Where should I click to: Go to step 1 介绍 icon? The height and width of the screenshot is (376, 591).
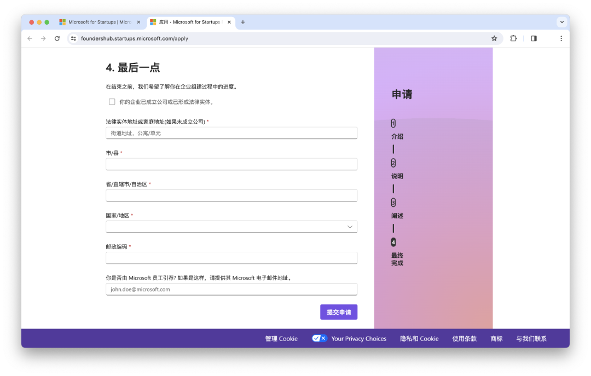[x=393, y=123]
